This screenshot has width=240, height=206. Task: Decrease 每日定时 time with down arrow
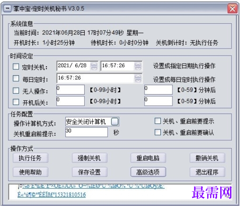click(x=138, y=81)
